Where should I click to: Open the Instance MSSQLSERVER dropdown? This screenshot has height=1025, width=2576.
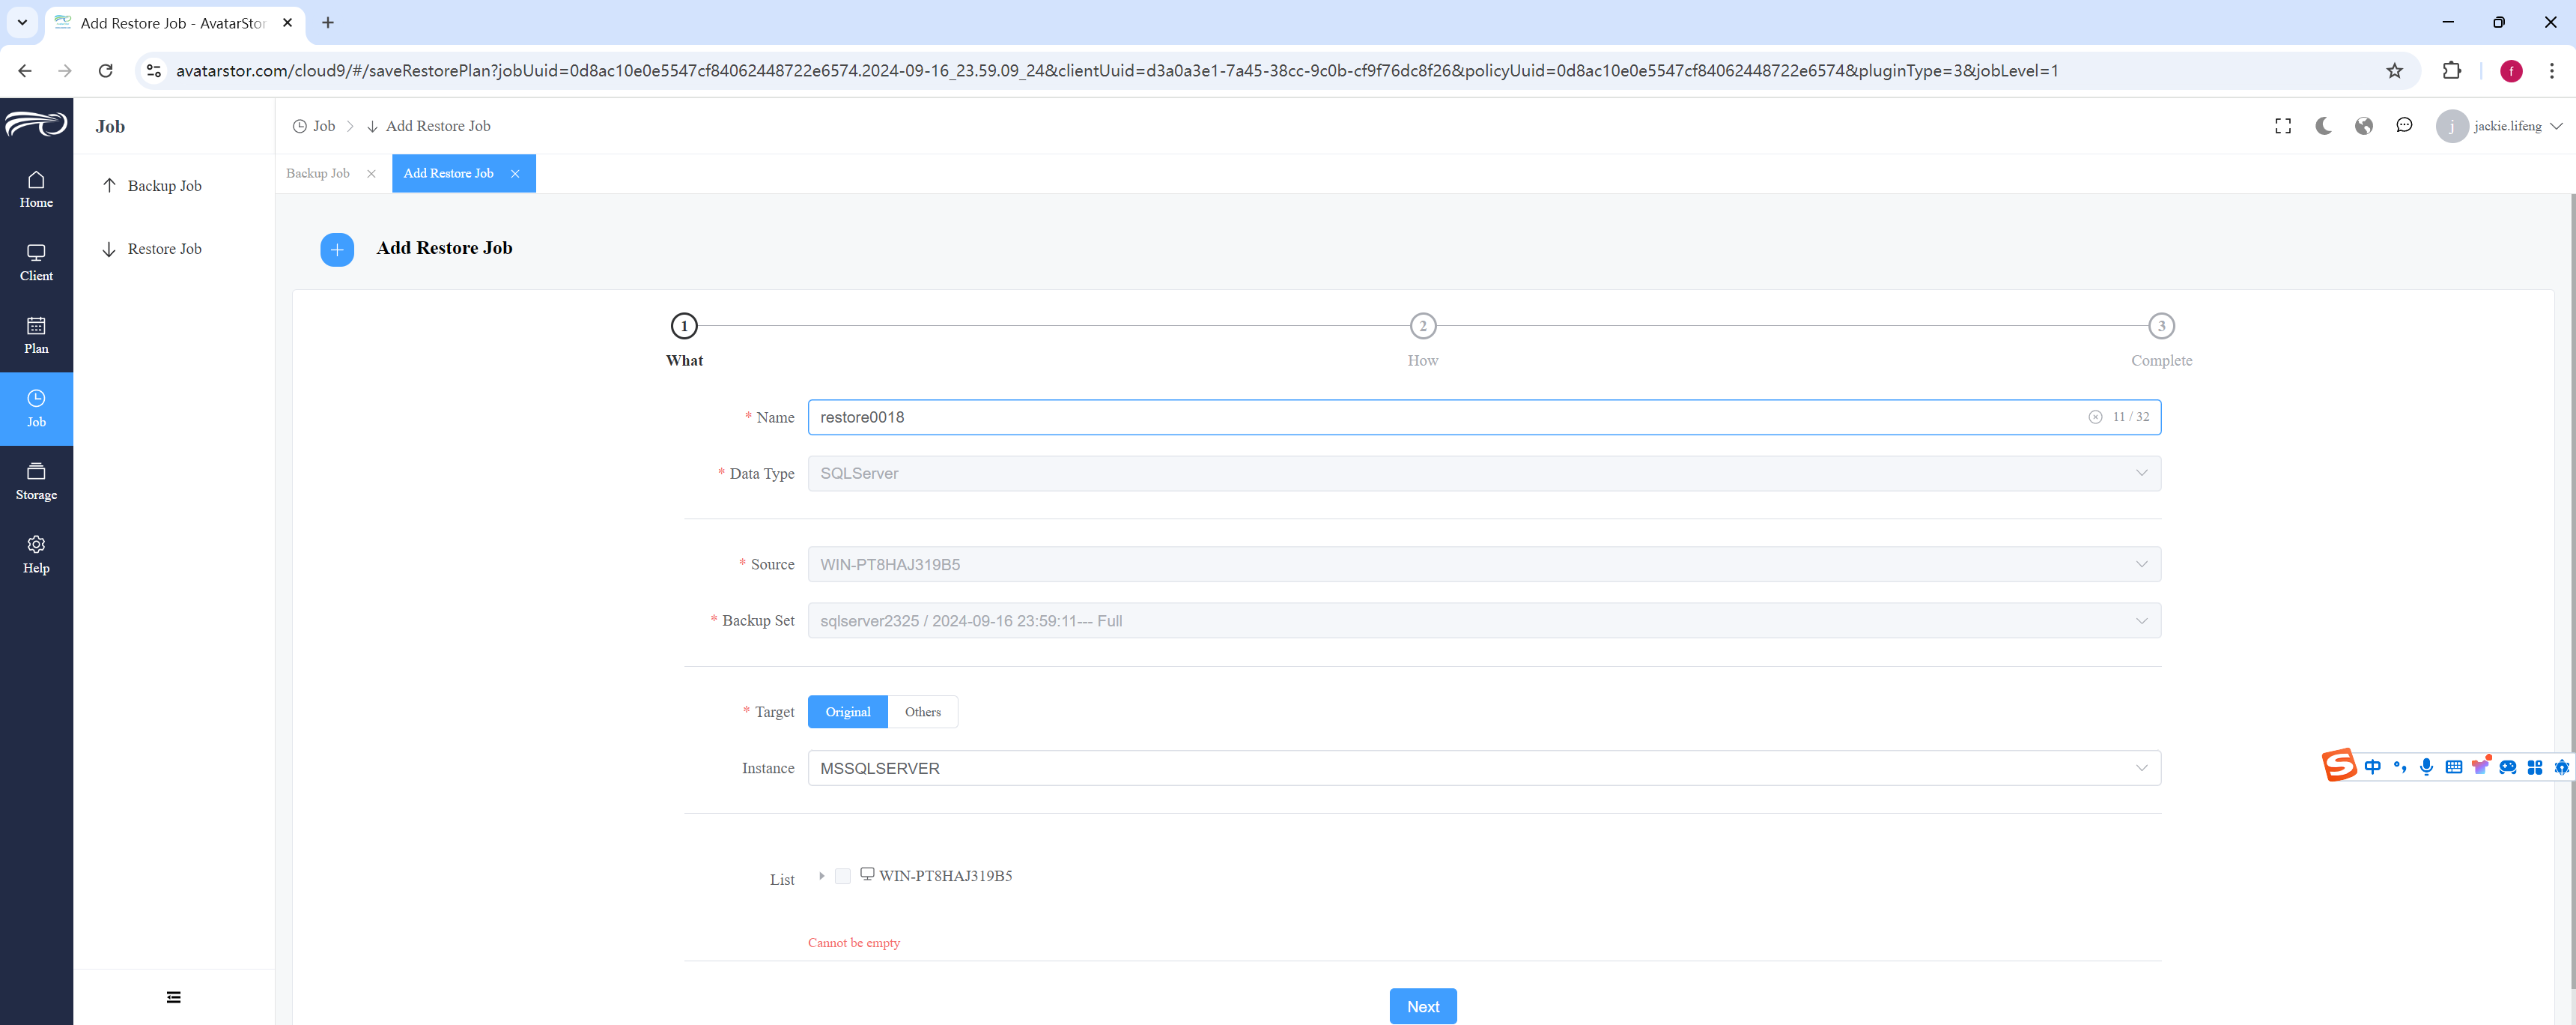coord(1484,768)
